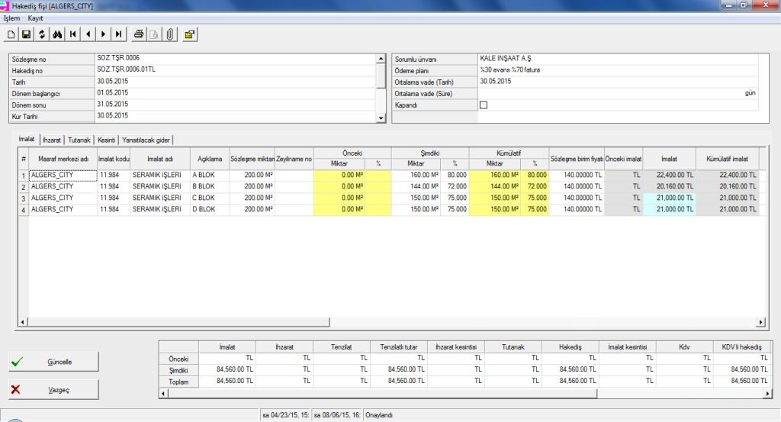The height and width of the screenshot is (422, 781).
Task: Open the Yansıtılacak gider tab
Action: pyautogui.click(x=147, y=140)
